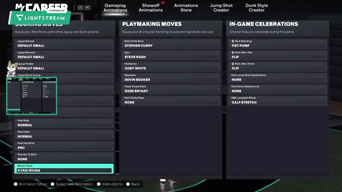The height and width of the screenshot is (192, 342).
Task: Select the Park Flashy Pass slot
Action: click(x=171, y=100)
